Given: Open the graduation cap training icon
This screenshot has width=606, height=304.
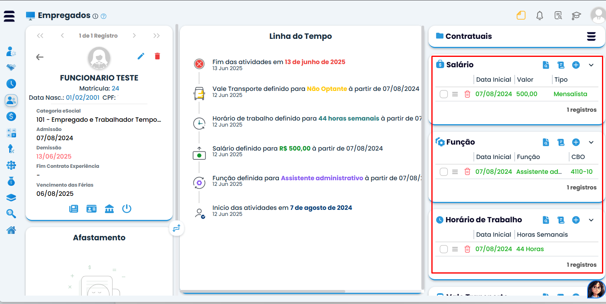Looking at the screenshot, I should (576, 16).
